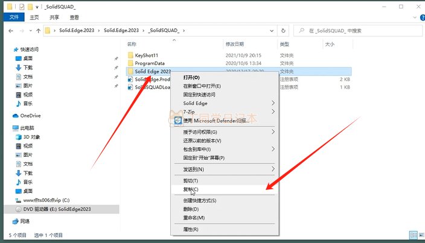Choose 删除(D) from context menu
Viewport: 425px width, 243px height.
coord(191,209)
